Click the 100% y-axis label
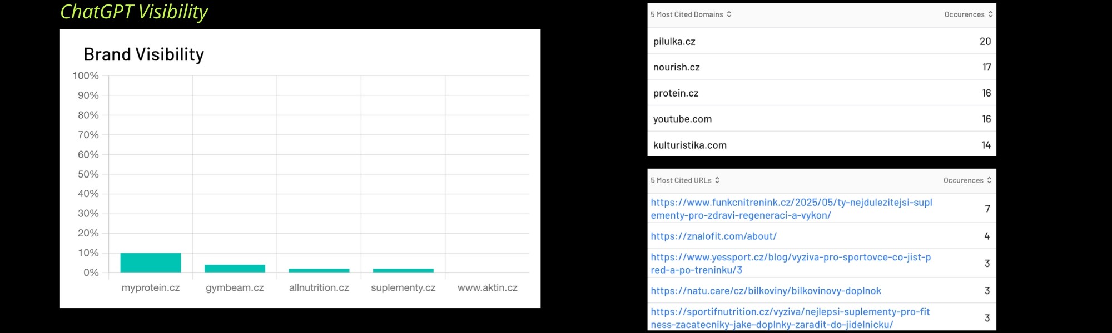The image size is (1112, 333). (x=86, y=75)
